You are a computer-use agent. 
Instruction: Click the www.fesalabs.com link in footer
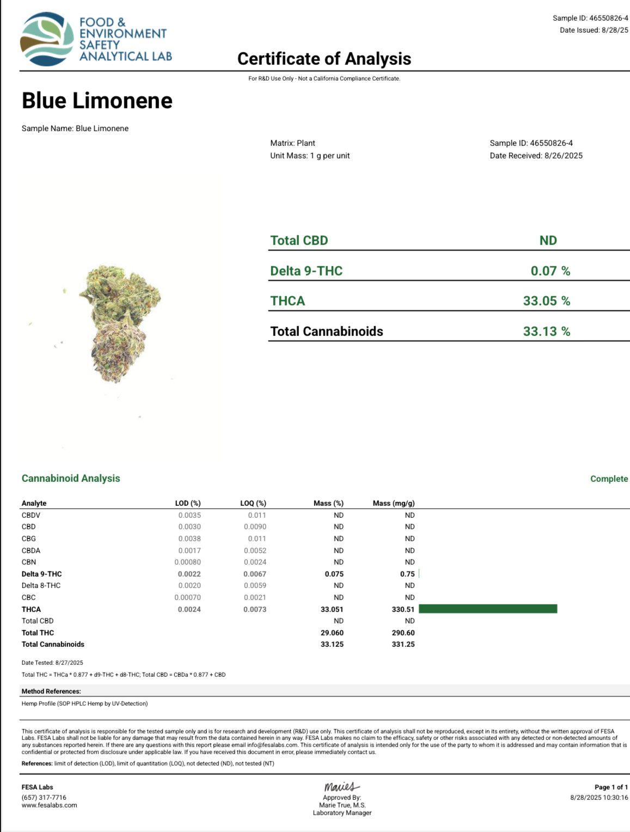click(x=50, y=805)
